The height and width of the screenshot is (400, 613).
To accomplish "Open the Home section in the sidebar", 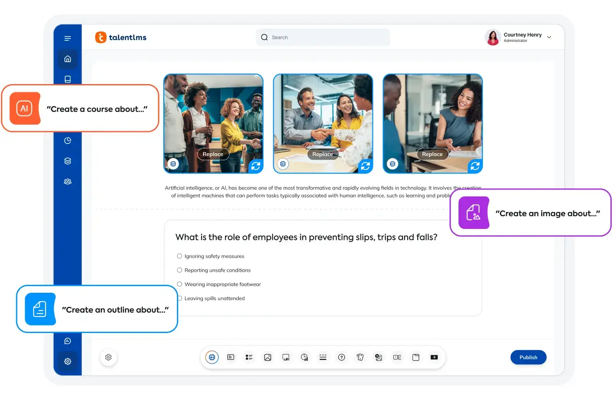I will (67, 59).
